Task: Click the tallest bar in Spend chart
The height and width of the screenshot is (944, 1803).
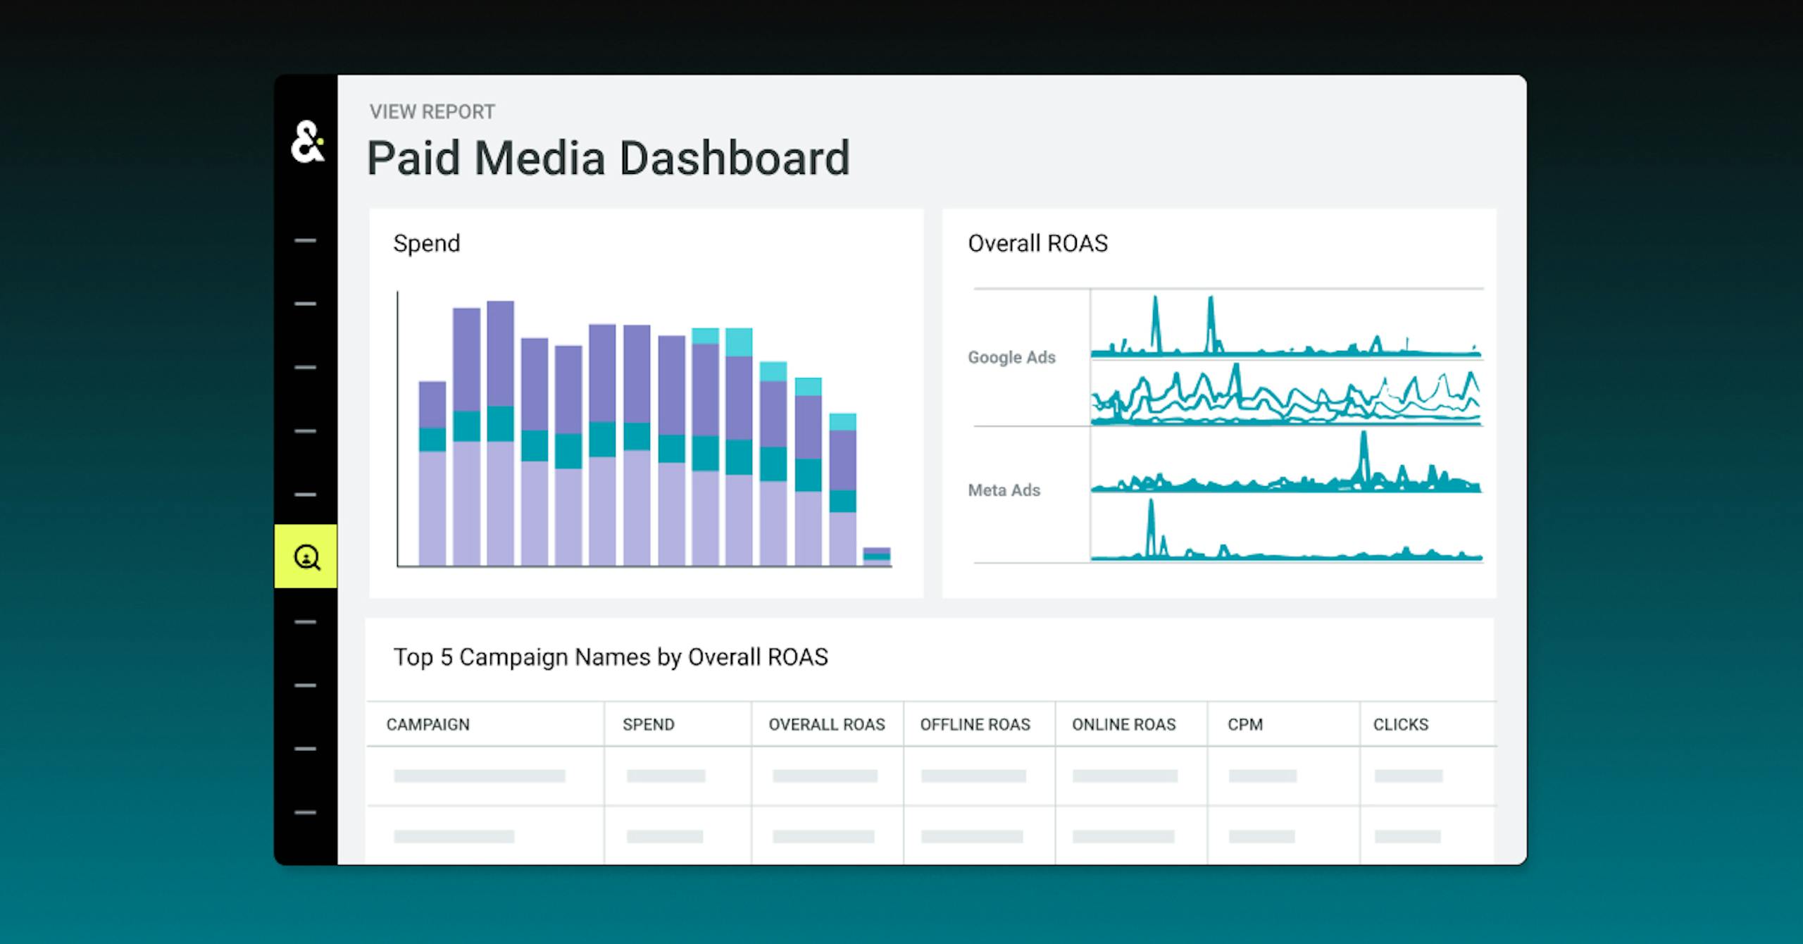Action: [500, 430]
